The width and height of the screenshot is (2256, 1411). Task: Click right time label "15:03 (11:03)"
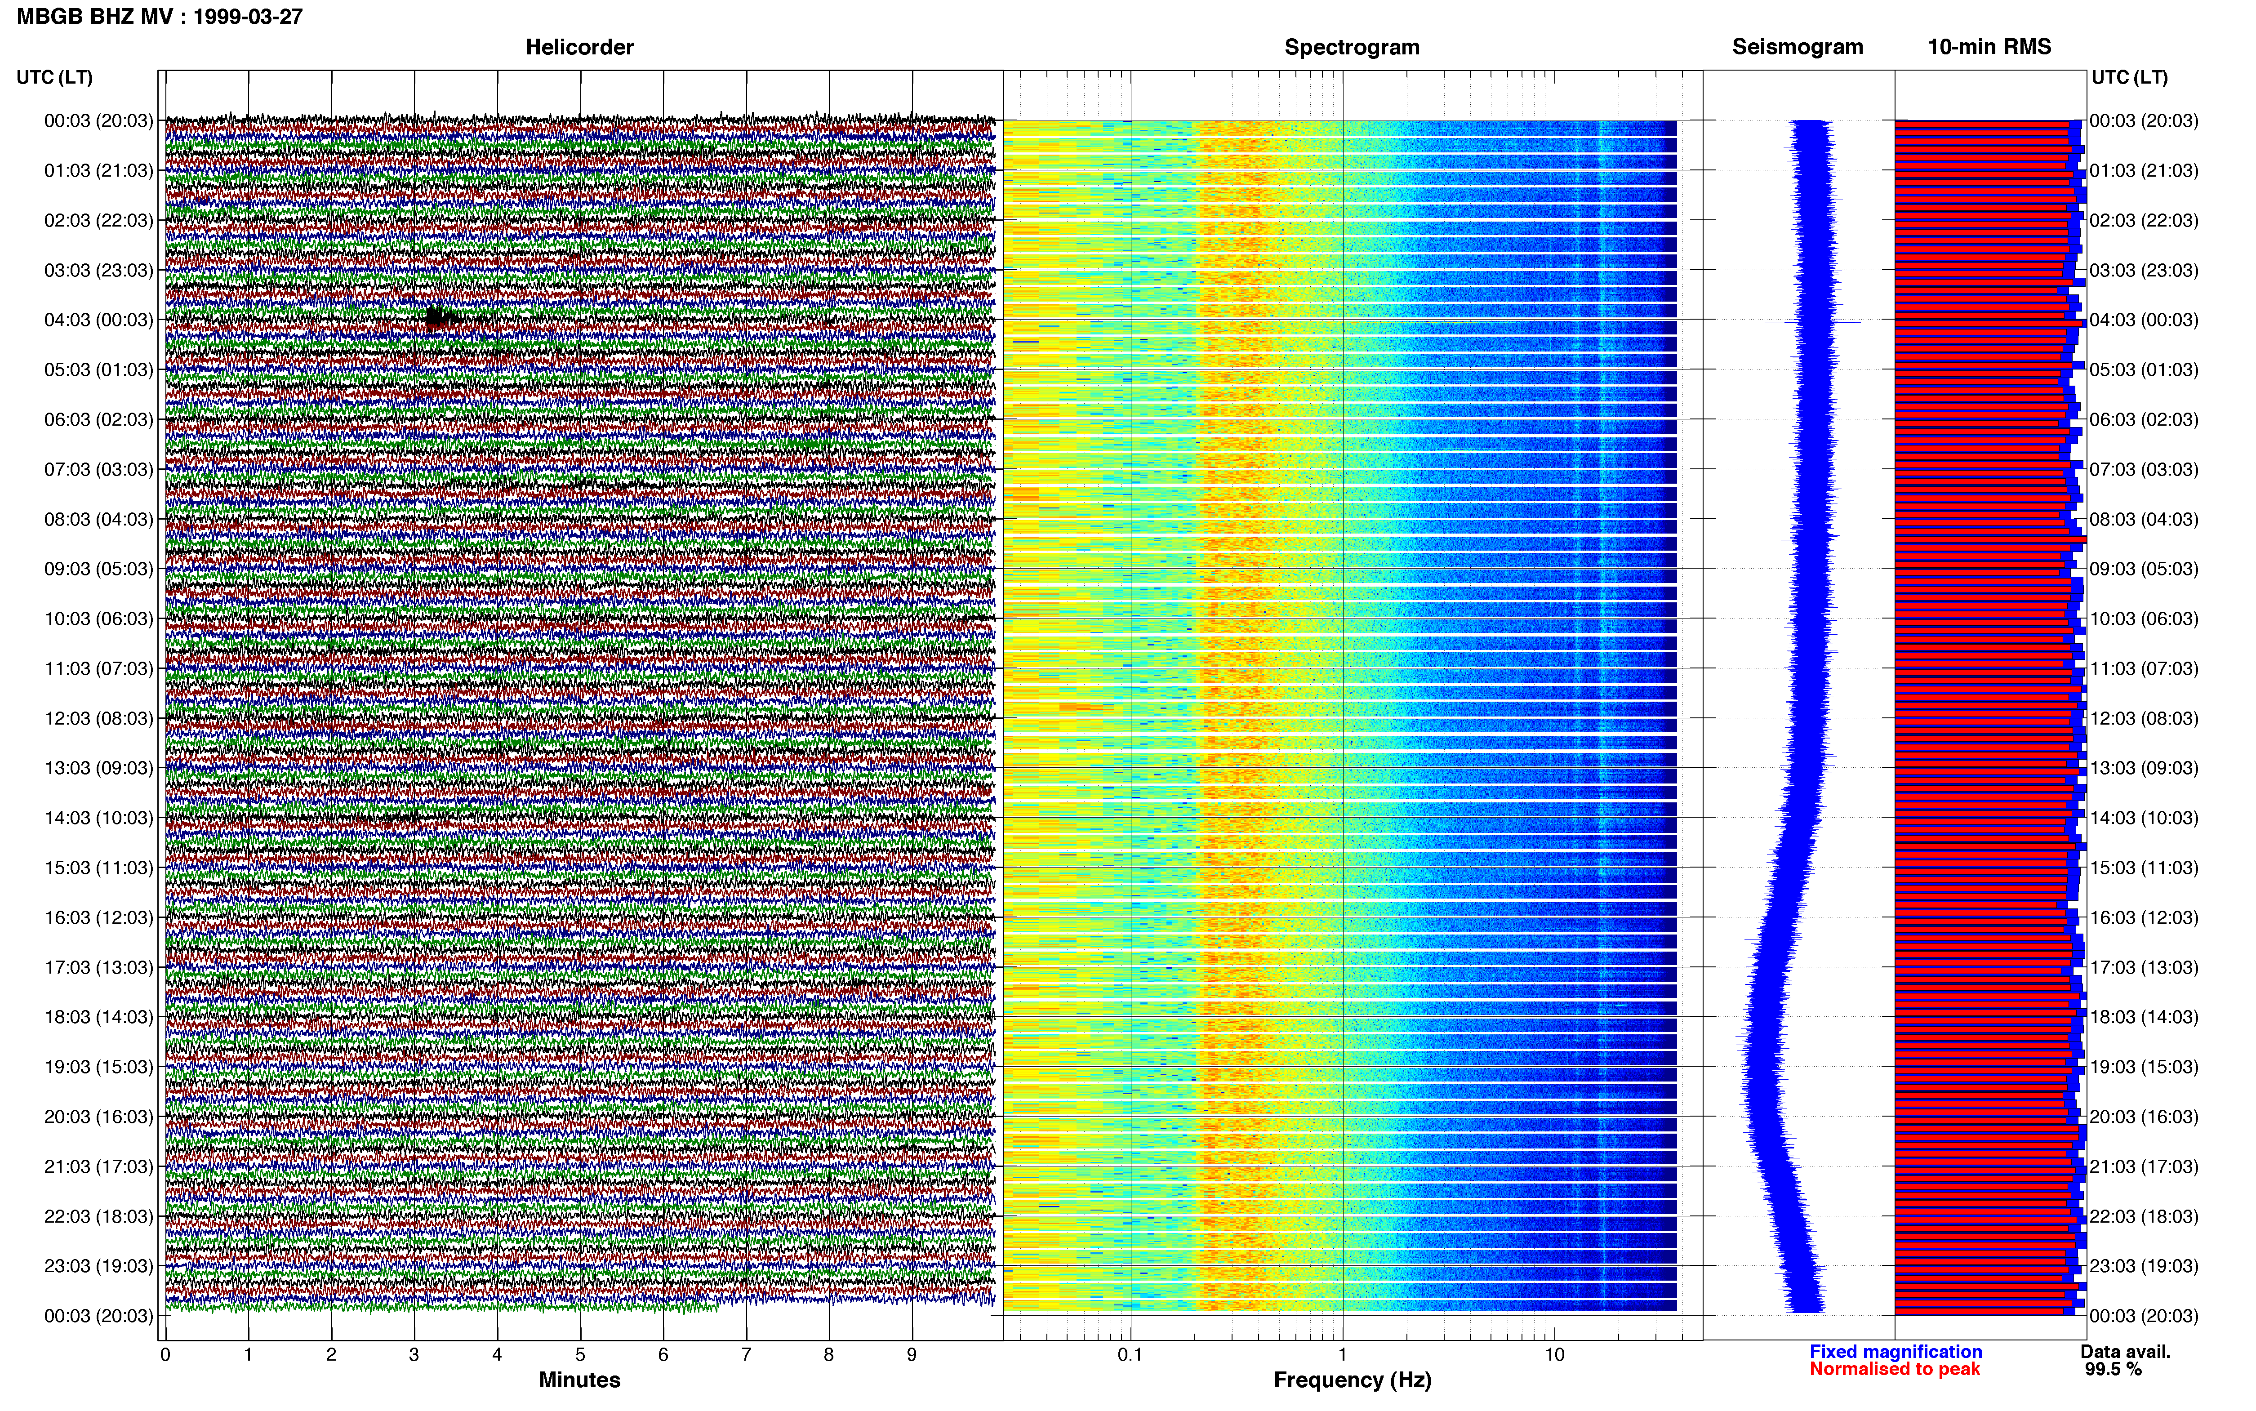click(2144, 868)
